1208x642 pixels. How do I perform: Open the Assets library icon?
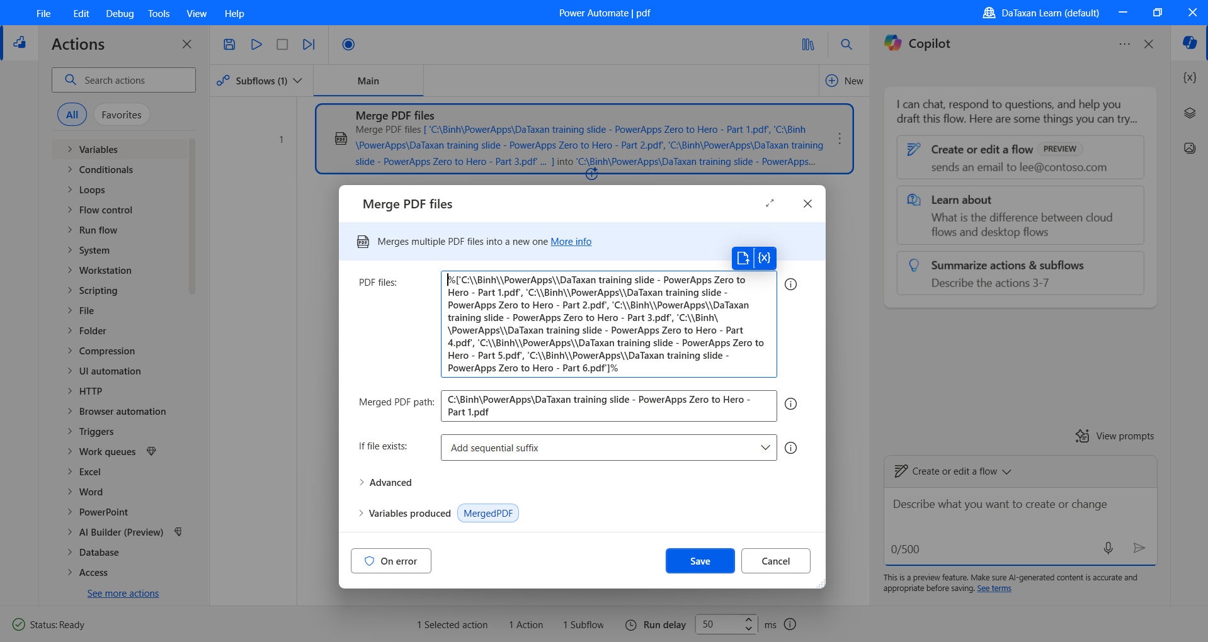[808, 44]
